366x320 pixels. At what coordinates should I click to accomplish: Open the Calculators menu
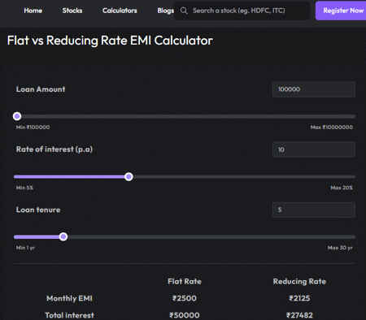pyautogui.click(x=120, y=11)
